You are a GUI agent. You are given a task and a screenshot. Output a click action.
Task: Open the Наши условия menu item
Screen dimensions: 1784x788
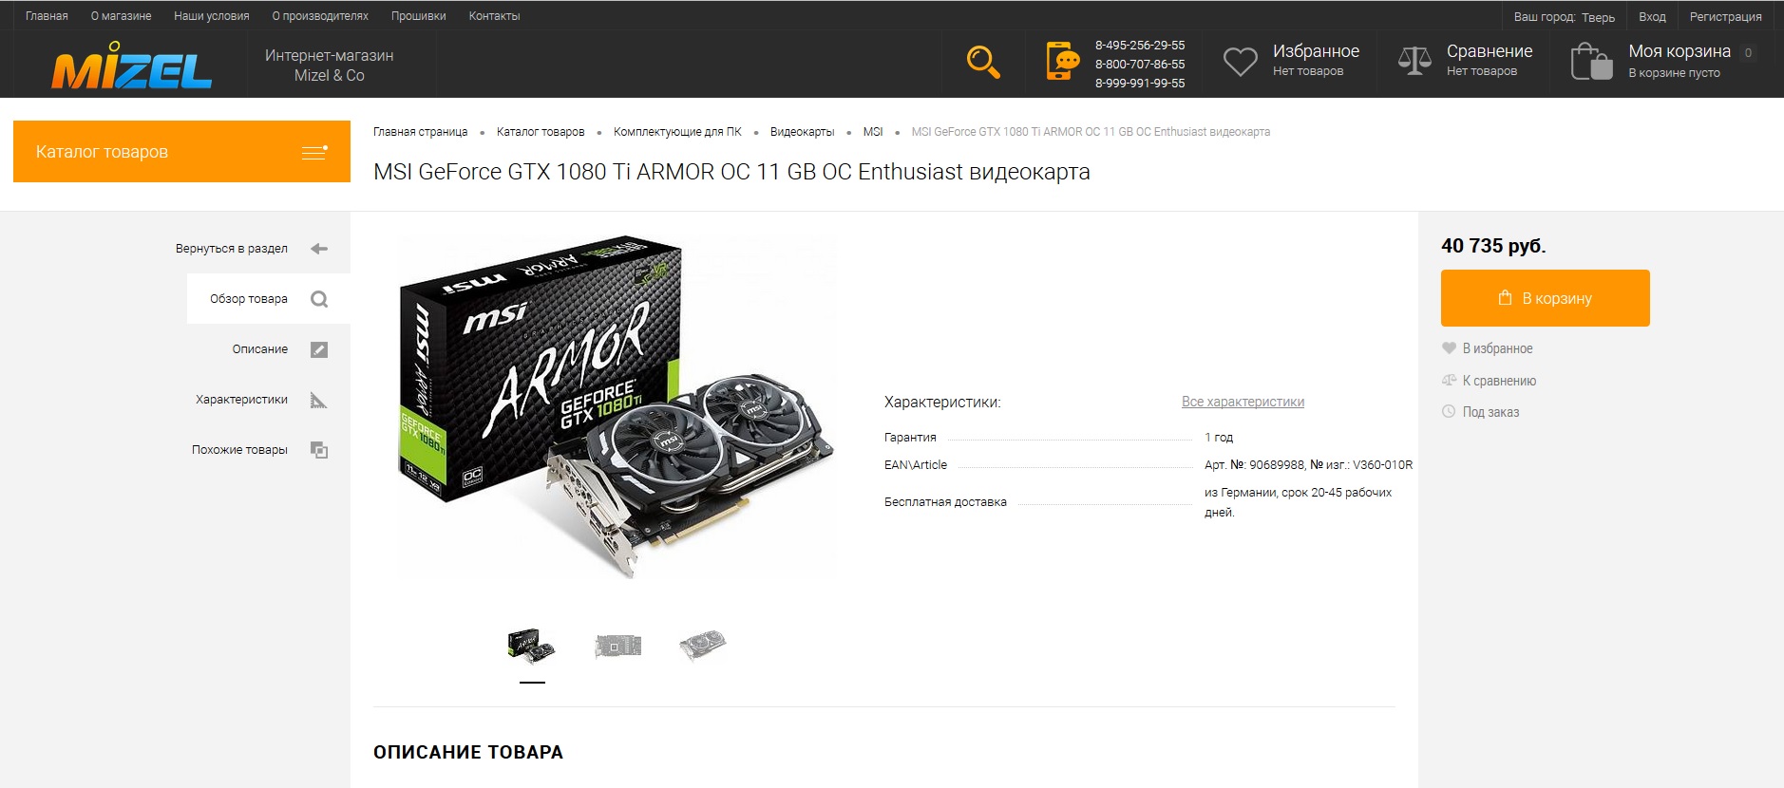tap(212, 16)
